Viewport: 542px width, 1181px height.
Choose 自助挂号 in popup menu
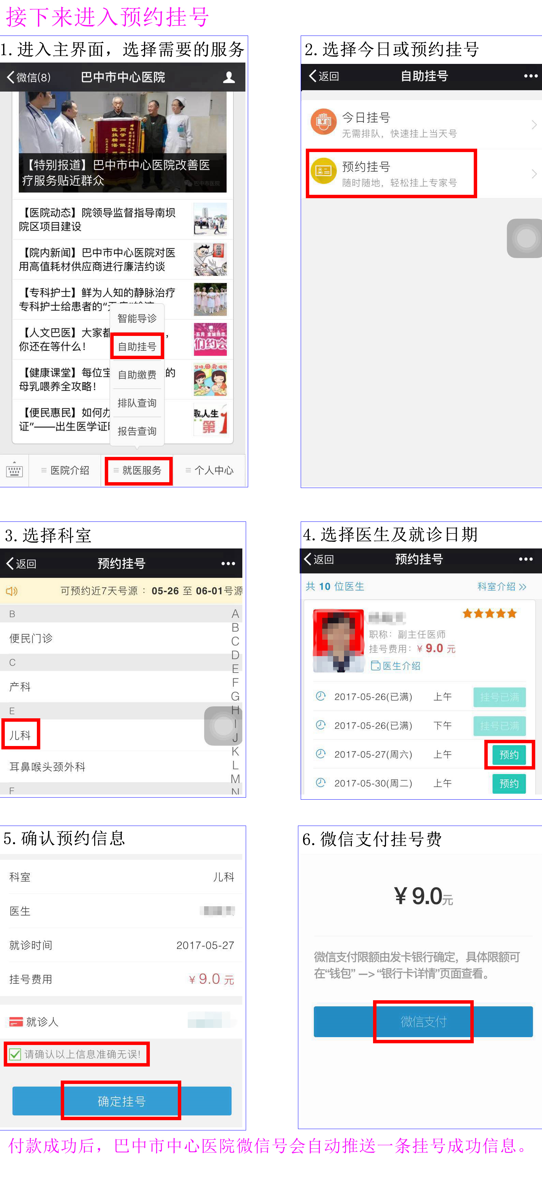[x=137, y=347]
